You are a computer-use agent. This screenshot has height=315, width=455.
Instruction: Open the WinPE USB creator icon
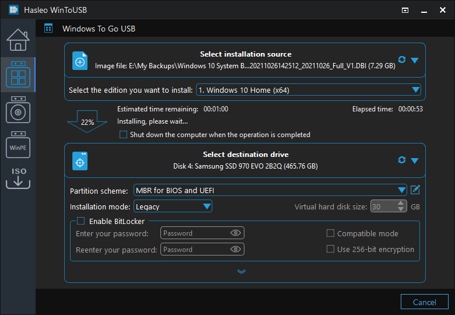pyautogui.click(x=18, y=145)
